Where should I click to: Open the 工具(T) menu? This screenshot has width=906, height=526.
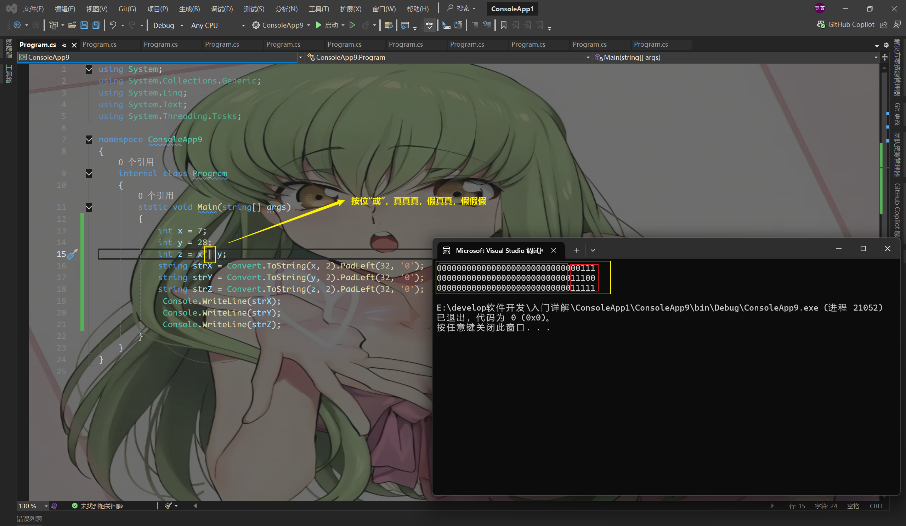(319, 8)
